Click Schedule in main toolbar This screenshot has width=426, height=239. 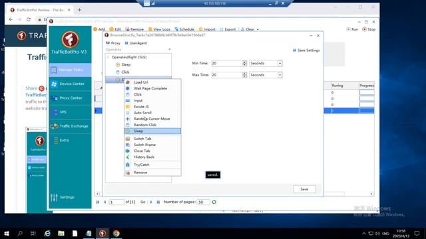184,29
